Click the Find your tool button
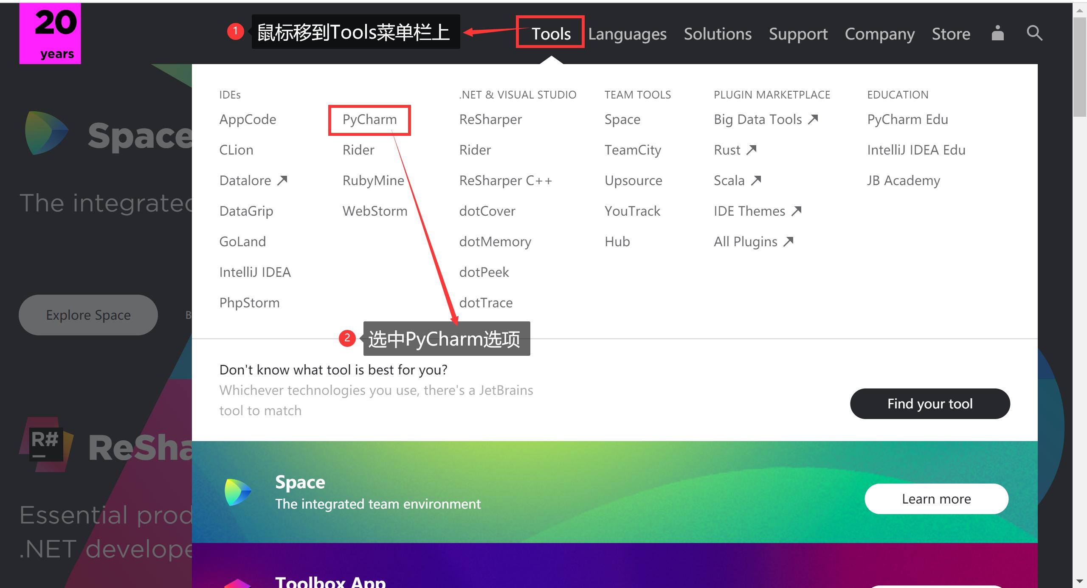The image size is (1087, 588). [930, 404]
